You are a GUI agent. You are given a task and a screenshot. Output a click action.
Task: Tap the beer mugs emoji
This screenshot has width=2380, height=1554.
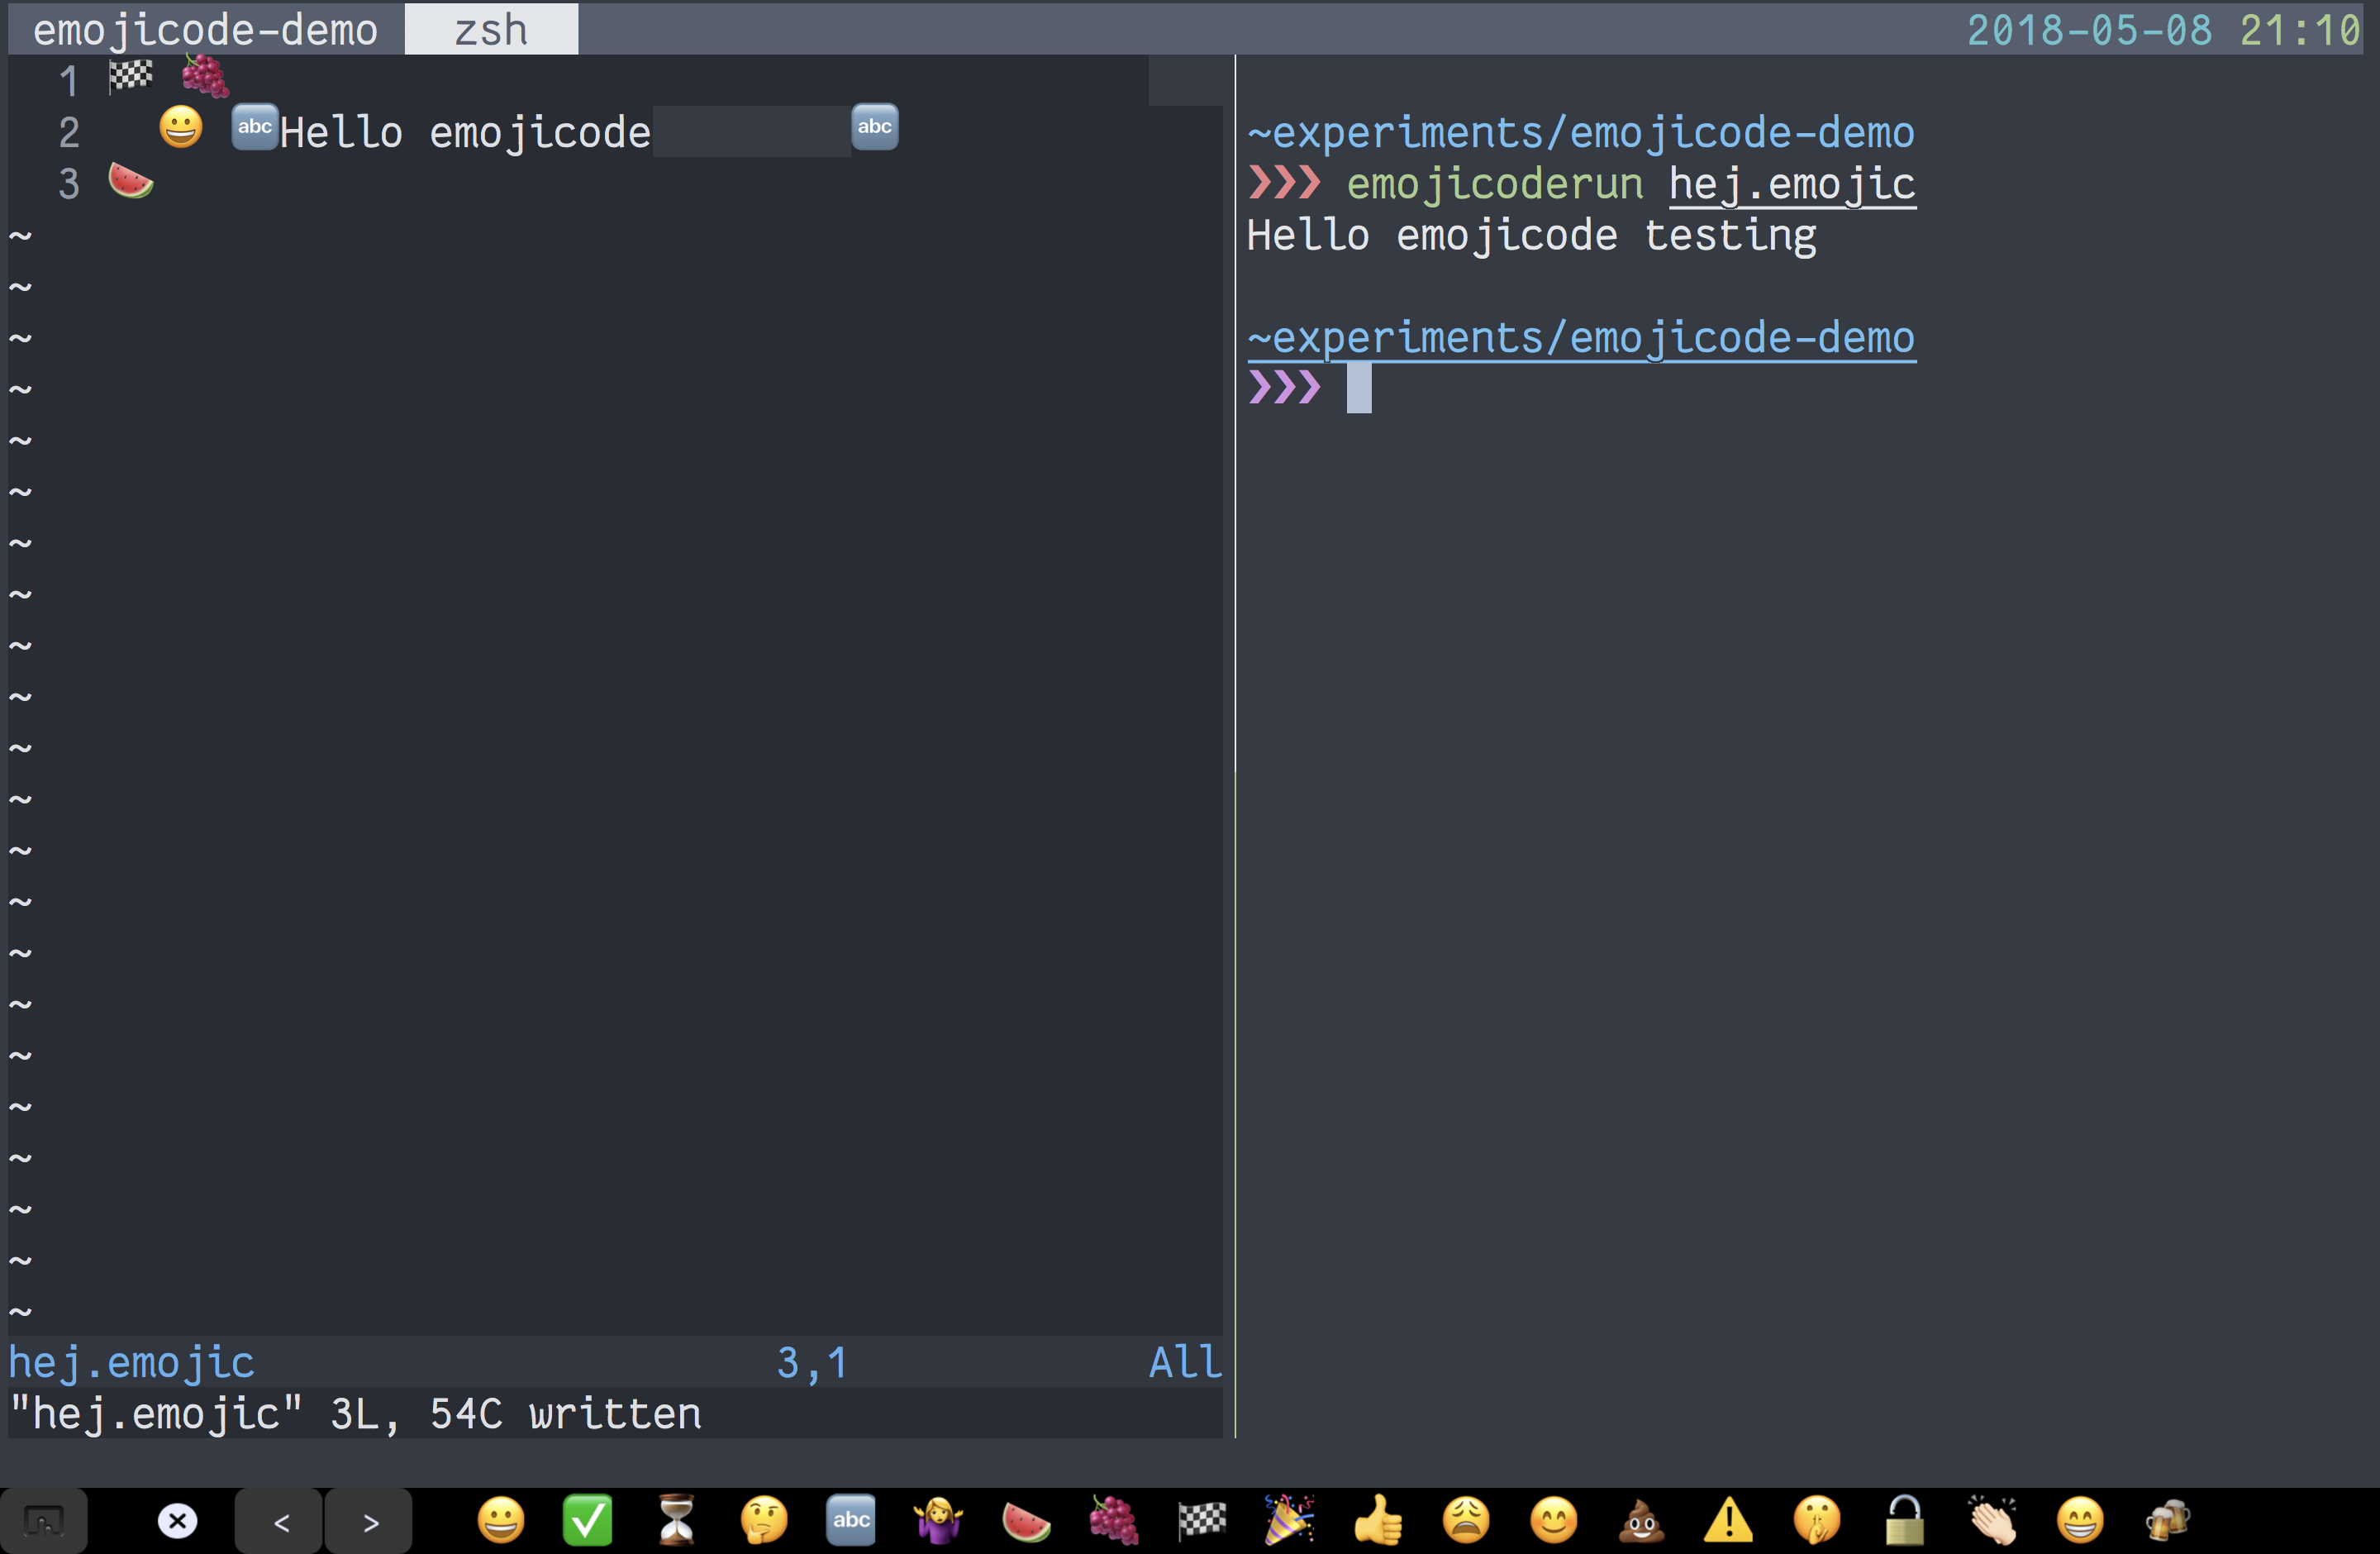pyautogui.click(x=2167, y=1521)
